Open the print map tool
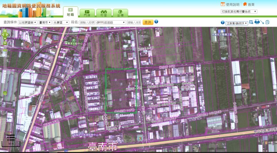Viewport: 277px width, 153px height. click(257, 22)
